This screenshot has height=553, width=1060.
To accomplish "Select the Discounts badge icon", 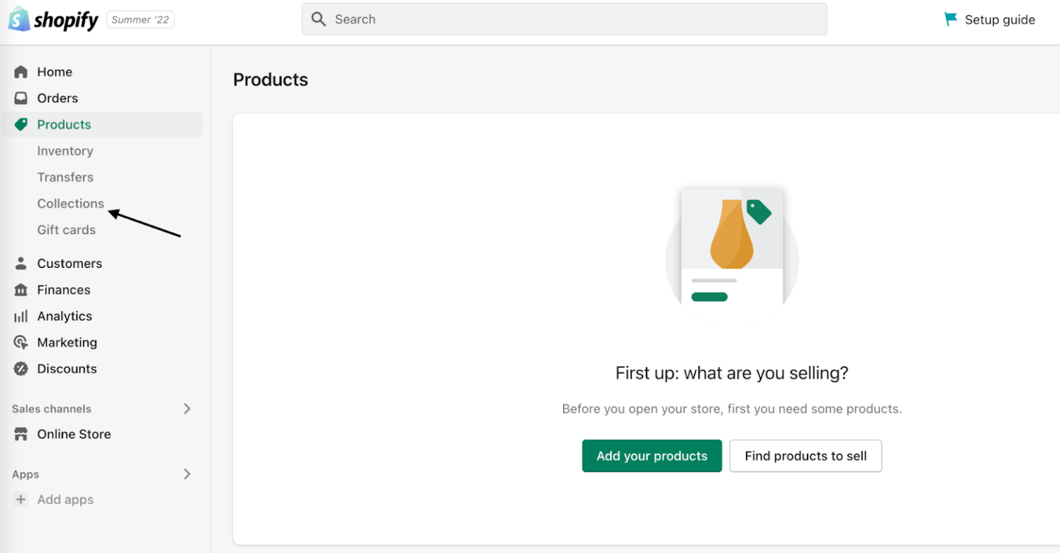I will click(x=21, y=368).
